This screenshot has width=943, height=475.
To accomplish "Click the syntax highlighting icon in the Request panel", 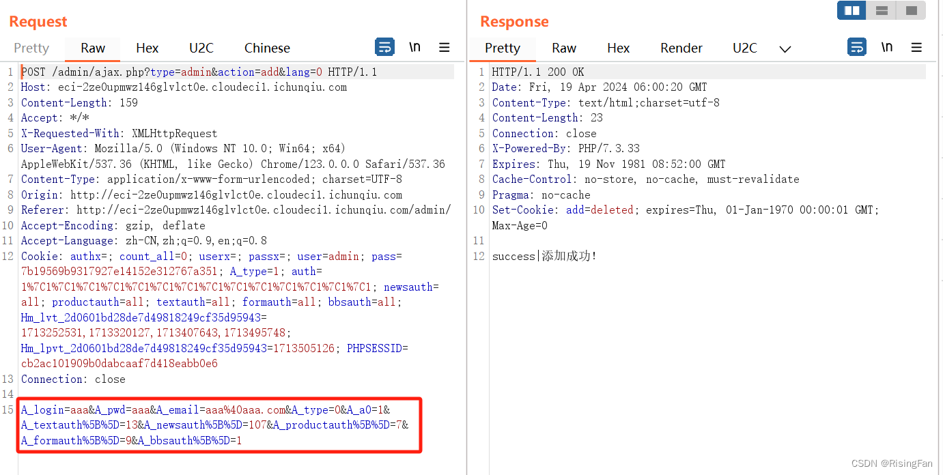I will pos(384,47).
